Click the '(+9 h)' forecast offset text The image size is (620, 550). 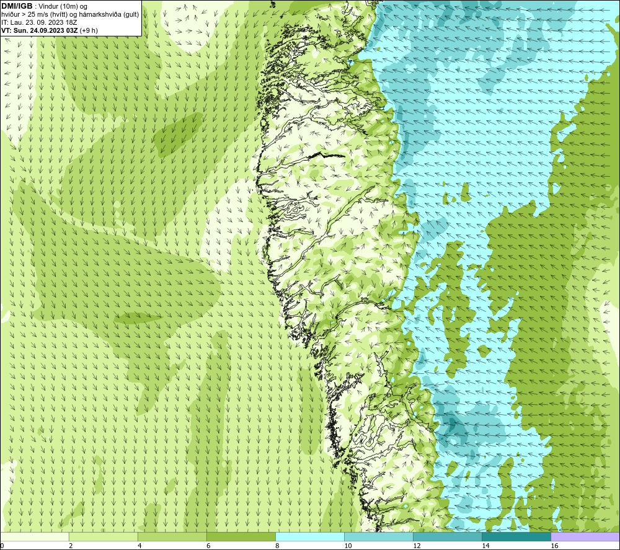(x=89, y=30)
